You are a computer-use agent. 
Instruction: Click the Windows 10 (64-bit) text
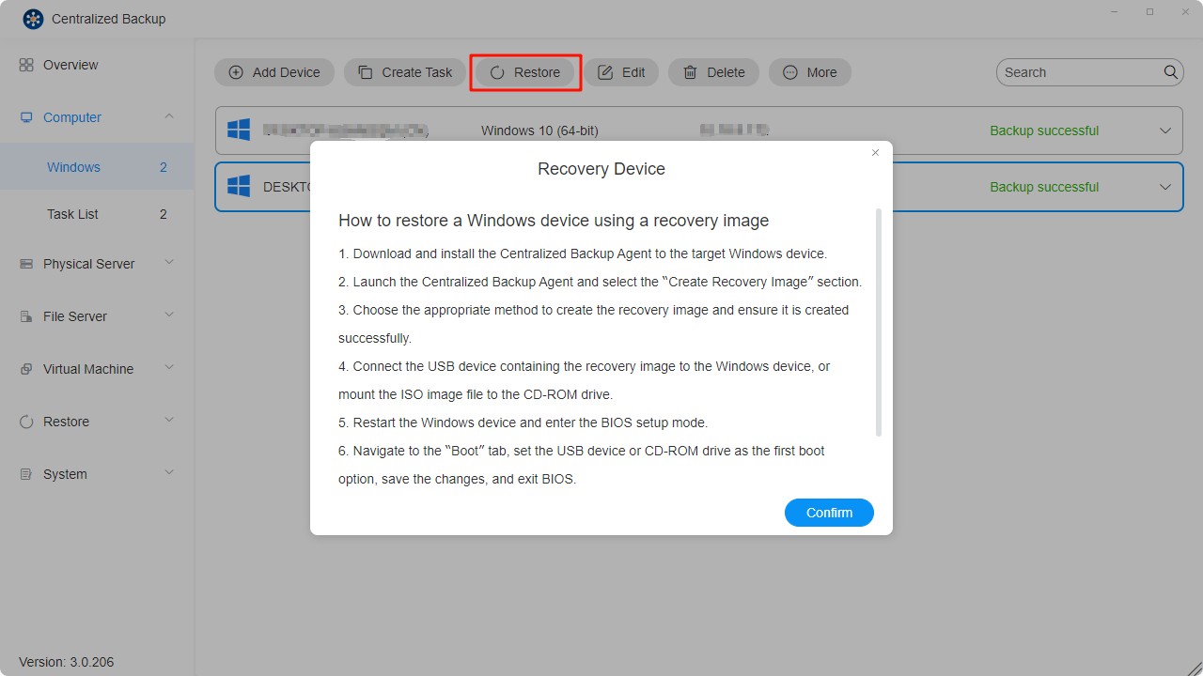[x=539, y=131]
